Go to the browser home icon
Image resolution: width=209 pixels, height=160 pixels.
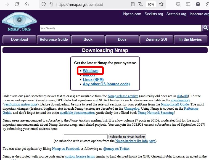point(27,4)
